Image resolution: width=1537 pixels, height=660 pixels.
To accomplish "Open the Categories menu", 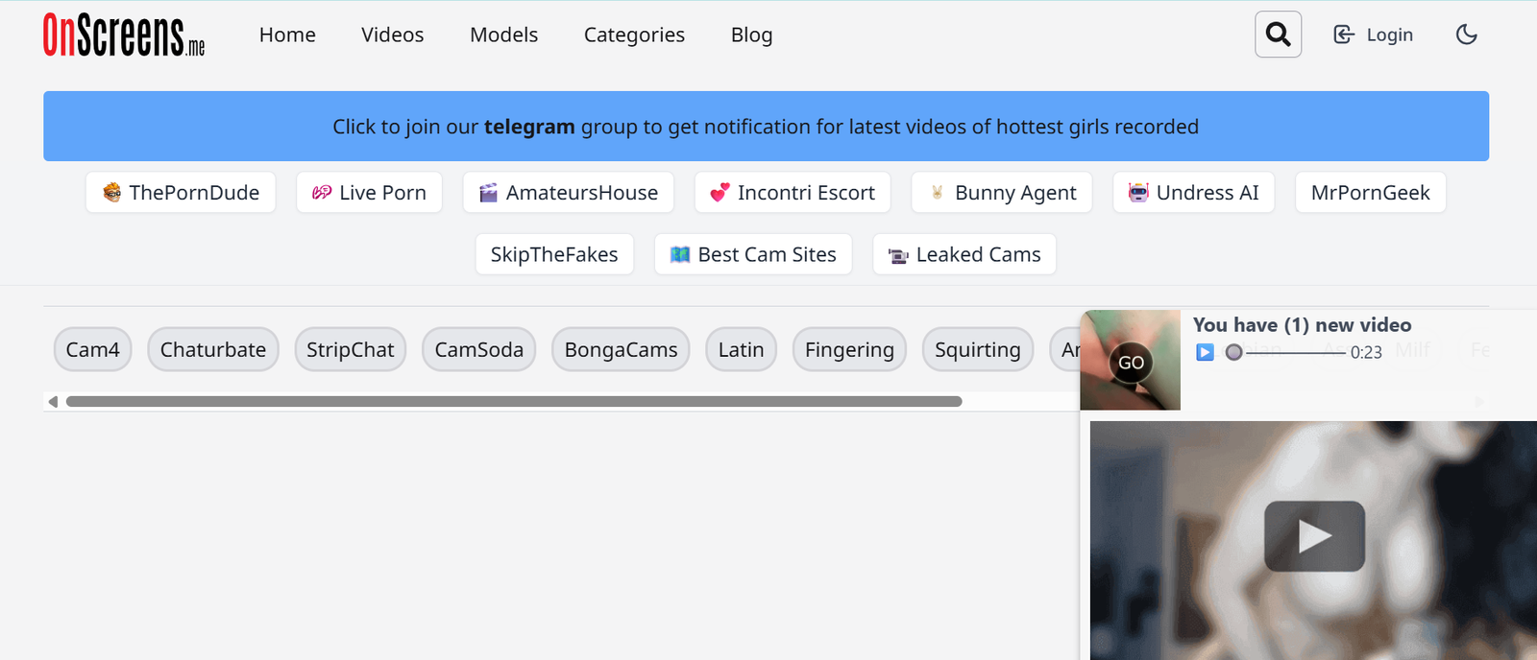I will [x=634, y=35].
